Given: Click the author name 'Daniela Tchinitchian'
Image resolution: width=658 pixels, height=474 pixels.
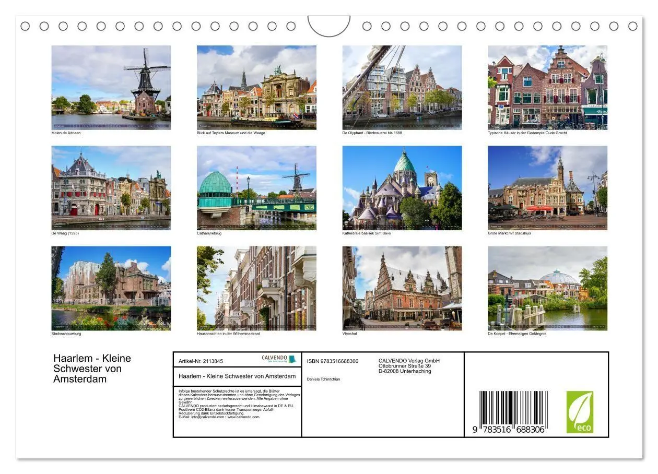Looking at the screenshot, I should (323, 379).
